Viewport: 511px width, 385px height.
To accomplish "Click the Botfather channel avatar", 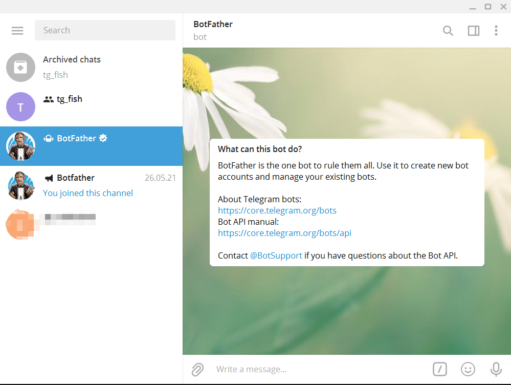I will click(x=20, y=186).
